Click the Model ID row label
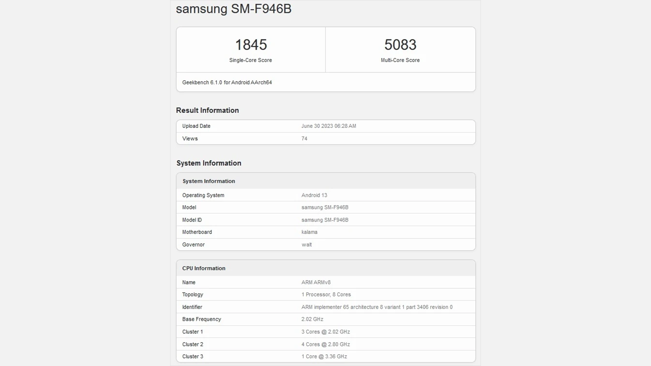The image size is (651, 366). coord(192,220)
